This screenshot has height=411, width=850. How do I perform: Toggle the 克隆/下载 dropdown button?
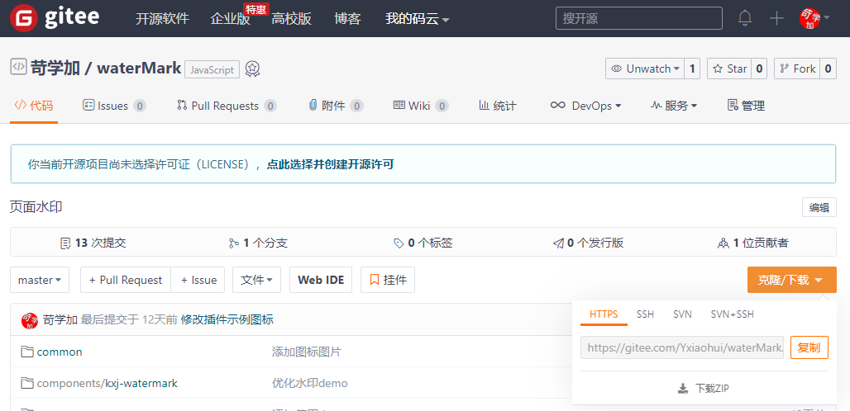[791, 280]
